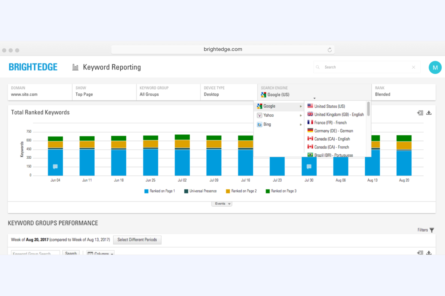Click the download icon above the chart
The width and height of the screenshot is (445, 296).
point(429,113)
